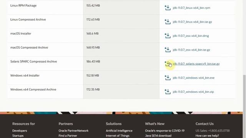
Task: Open Developers footer link
Action: pos(20,131)
